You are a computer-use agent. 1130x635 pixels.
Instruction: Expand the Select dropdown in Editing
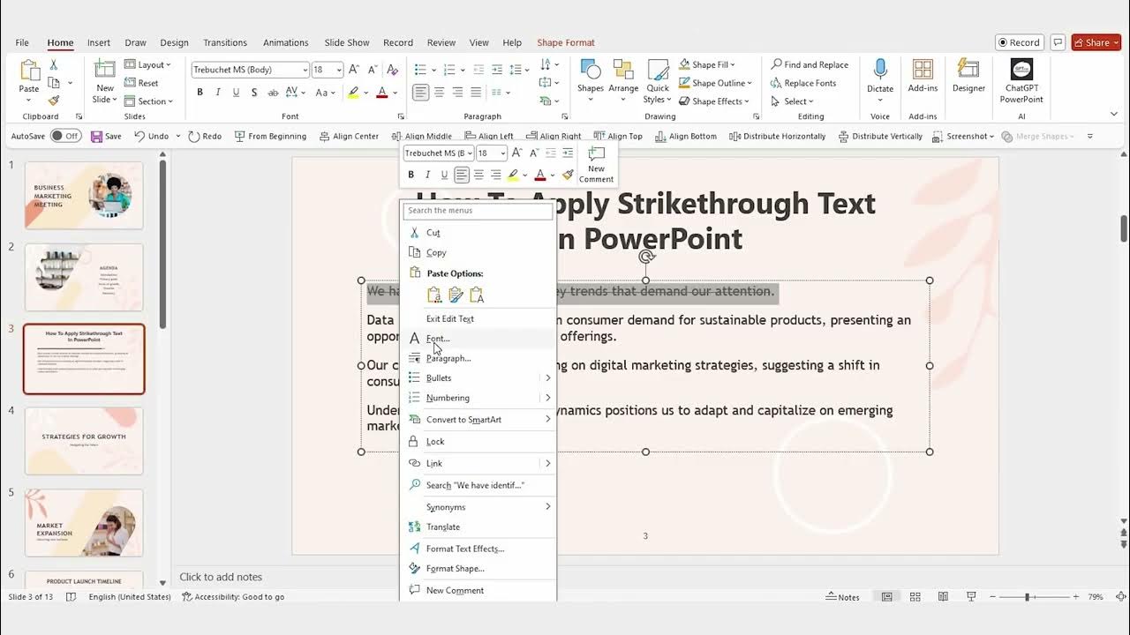coord(793,101)
